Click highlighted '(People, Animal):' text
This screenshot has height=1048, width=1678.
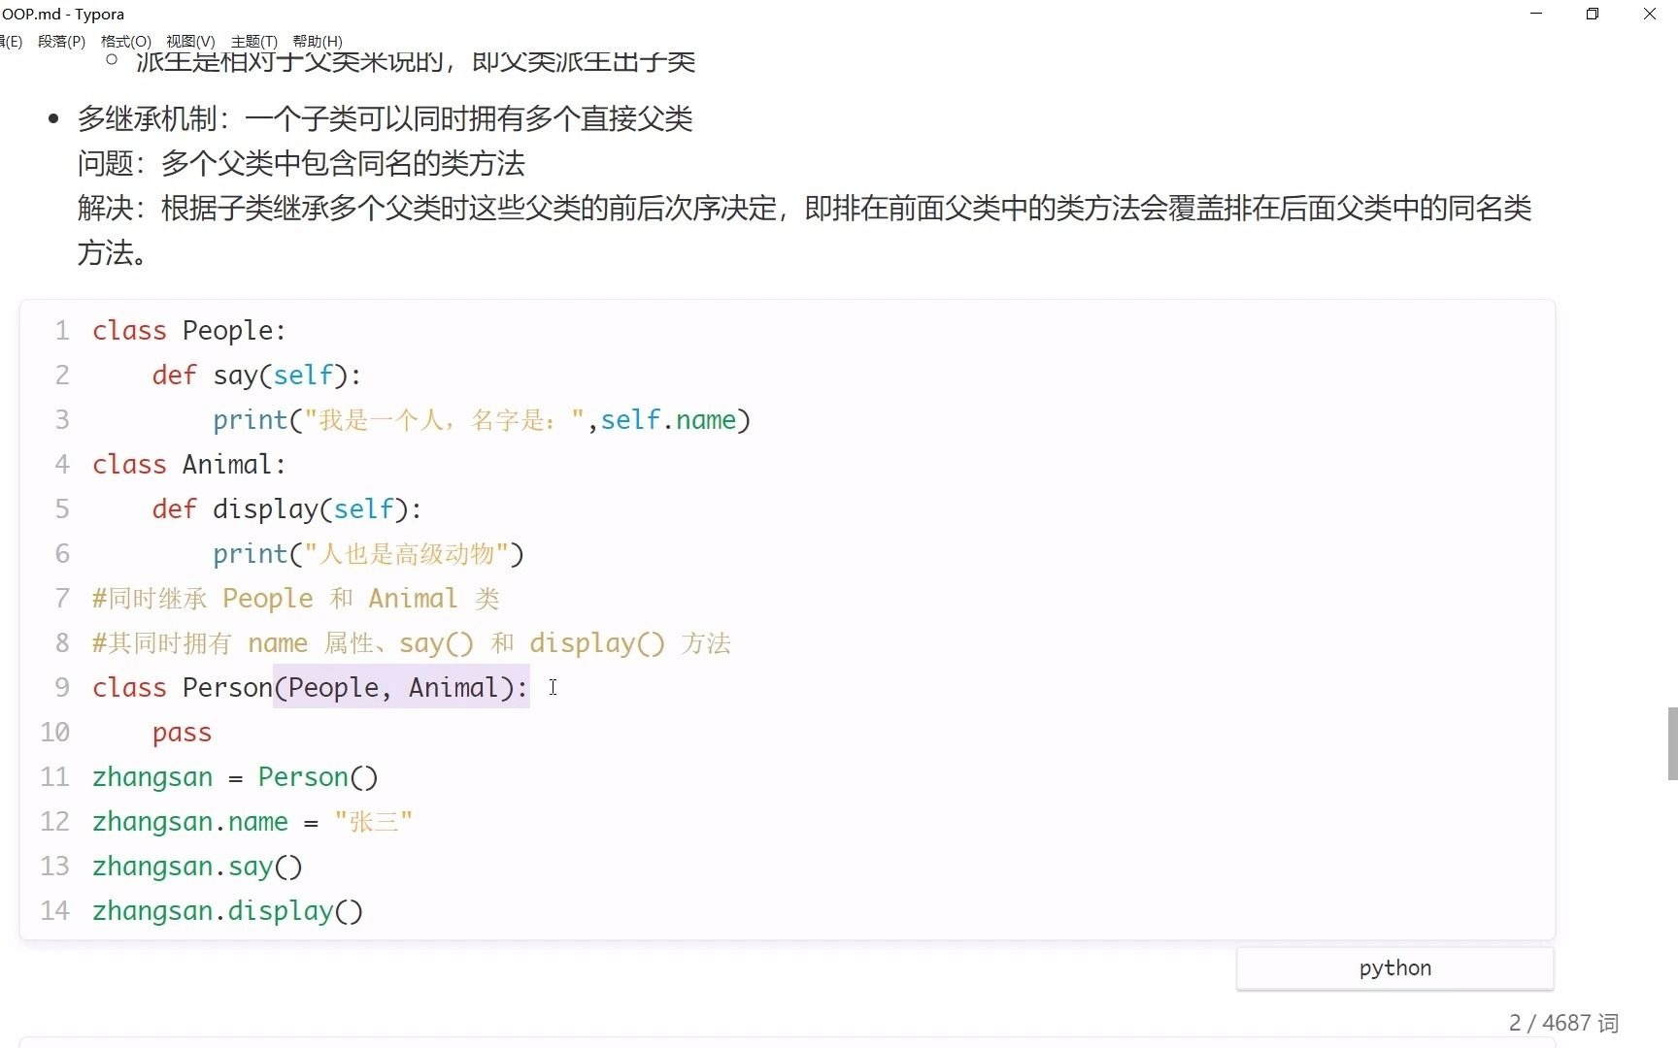click(401, 687)
